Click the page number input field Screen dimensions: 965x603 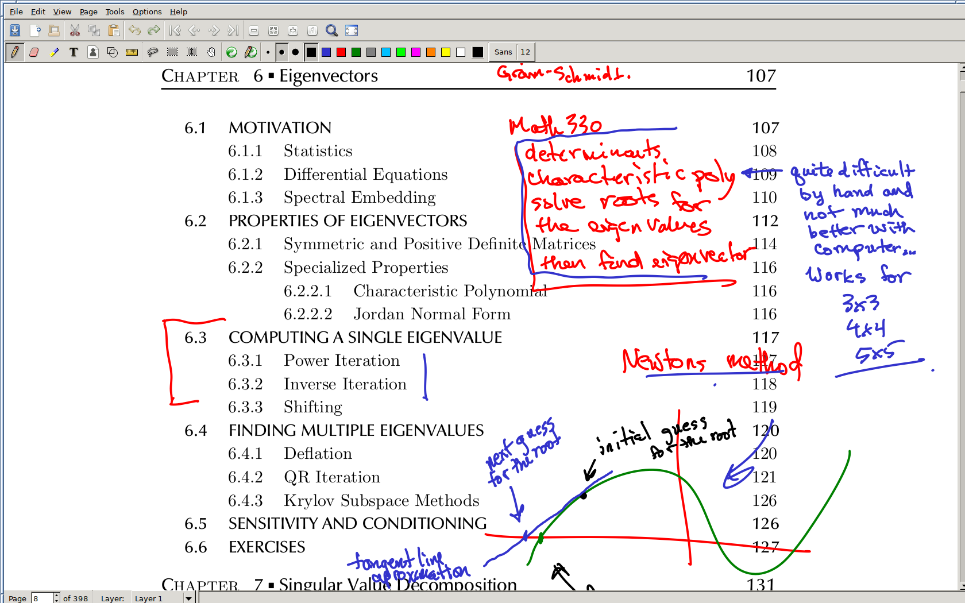point(42,598)
